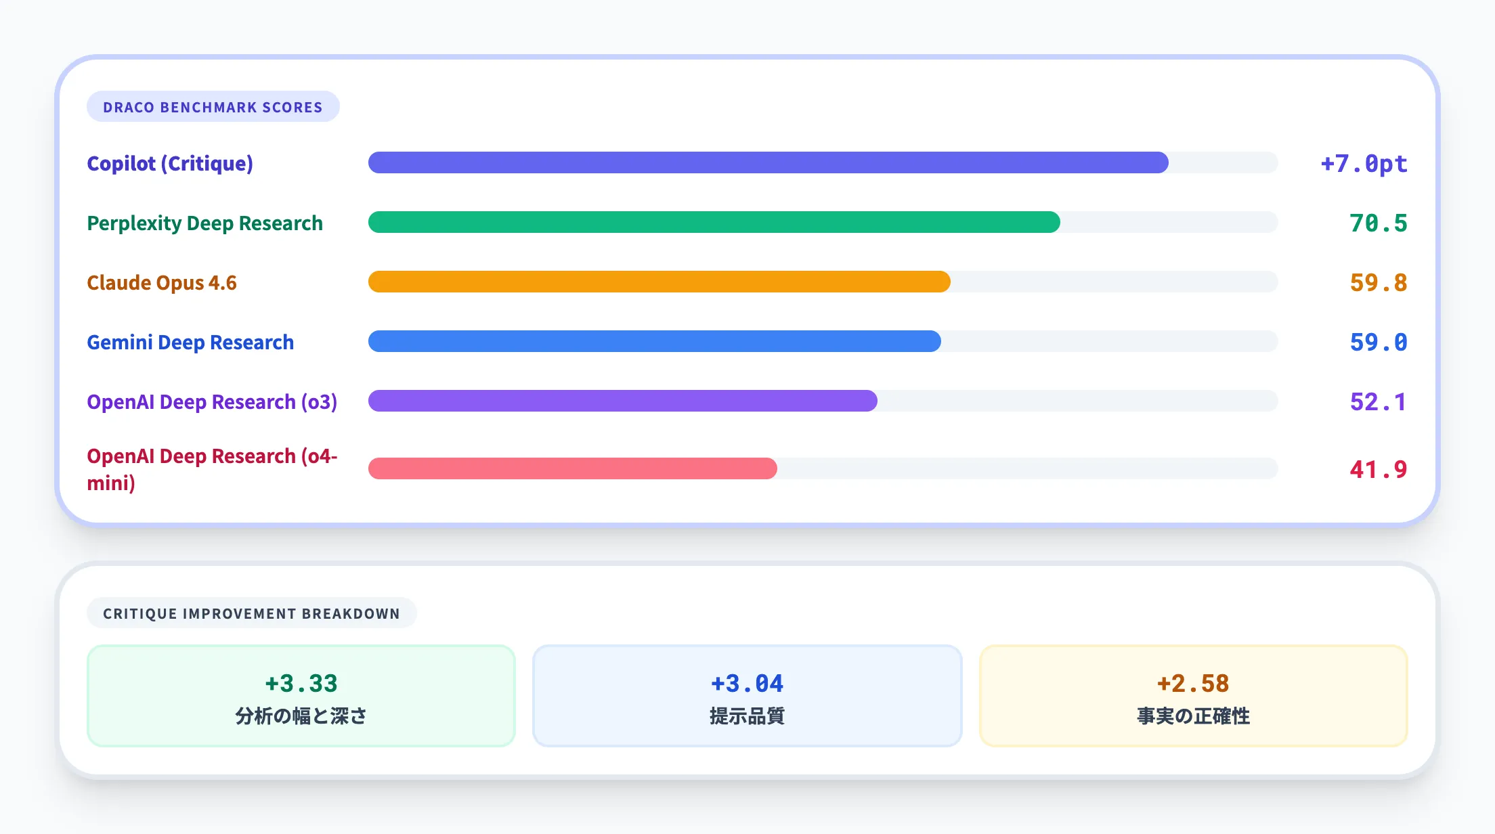Click the 70.5 Perplexity score value
1495x834 pixels.
click(1378, 223)
